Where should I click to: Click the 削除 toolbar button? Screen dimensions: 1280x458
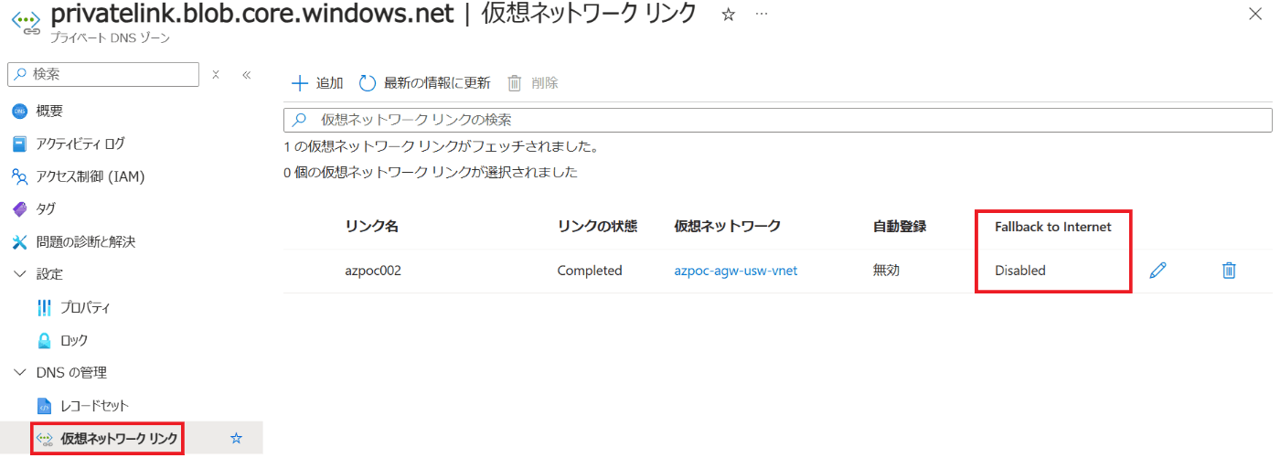click(x=532, y=83)
